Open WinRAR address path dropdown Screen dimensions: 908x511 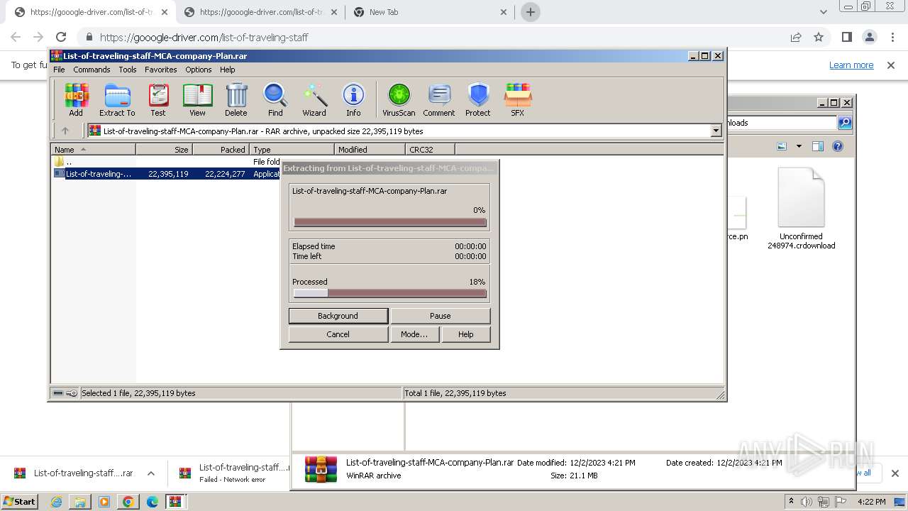tap(716, 131)
